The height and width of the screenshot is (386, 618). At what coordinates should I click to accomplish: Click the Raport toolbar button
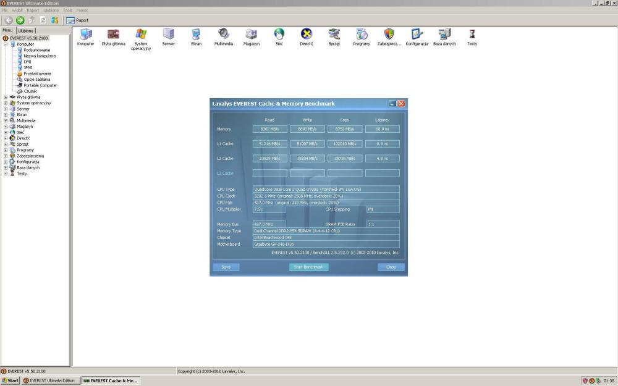[77, 20]
